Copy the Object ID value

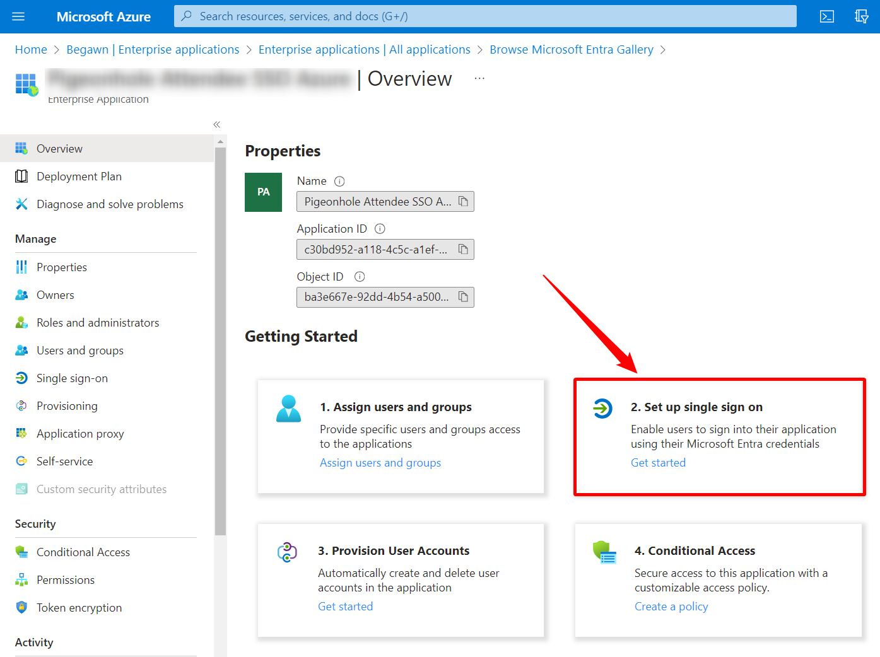tap(463, 296)
